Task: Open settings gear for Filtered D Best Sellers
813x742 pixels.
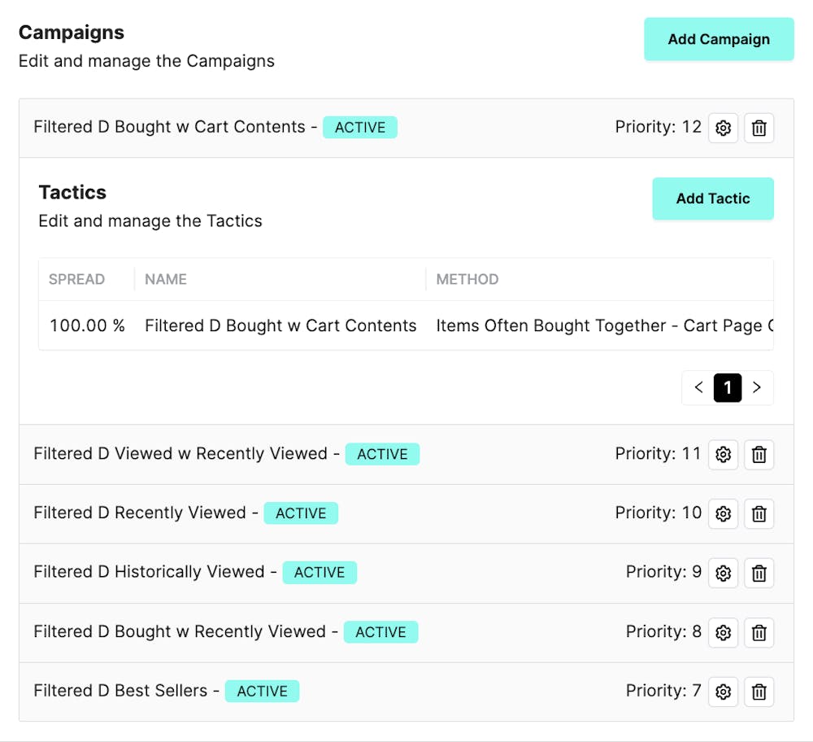Action: [x=723, y=692]
